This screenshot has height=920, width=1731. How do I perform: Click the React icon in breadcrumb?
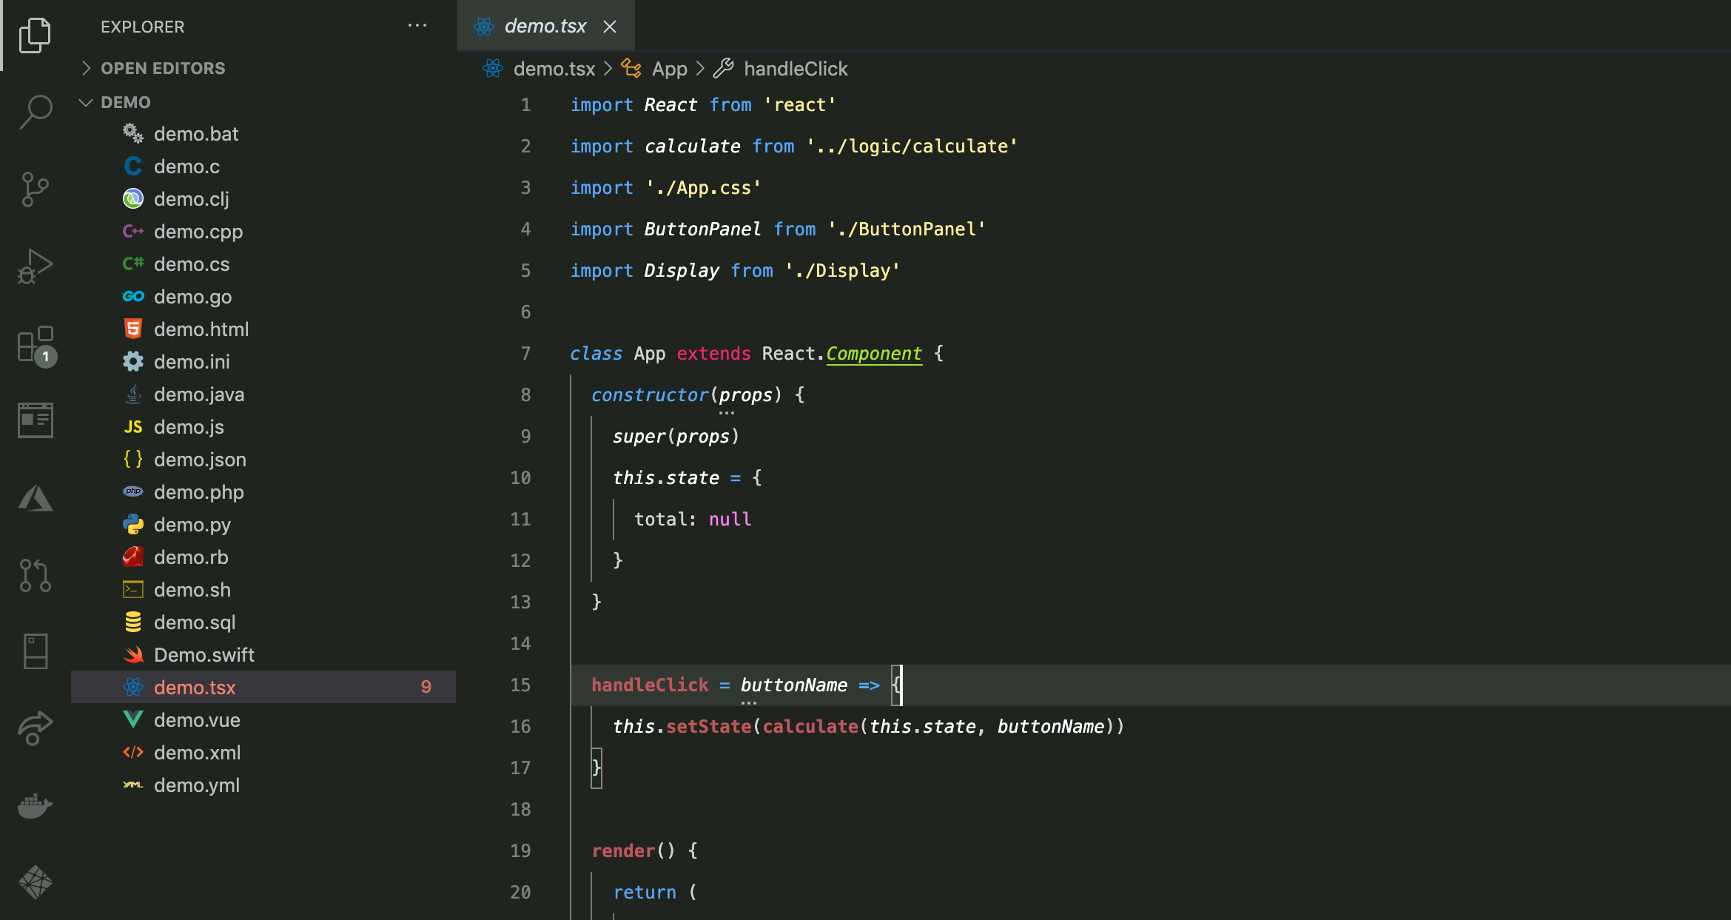point(493,69)
